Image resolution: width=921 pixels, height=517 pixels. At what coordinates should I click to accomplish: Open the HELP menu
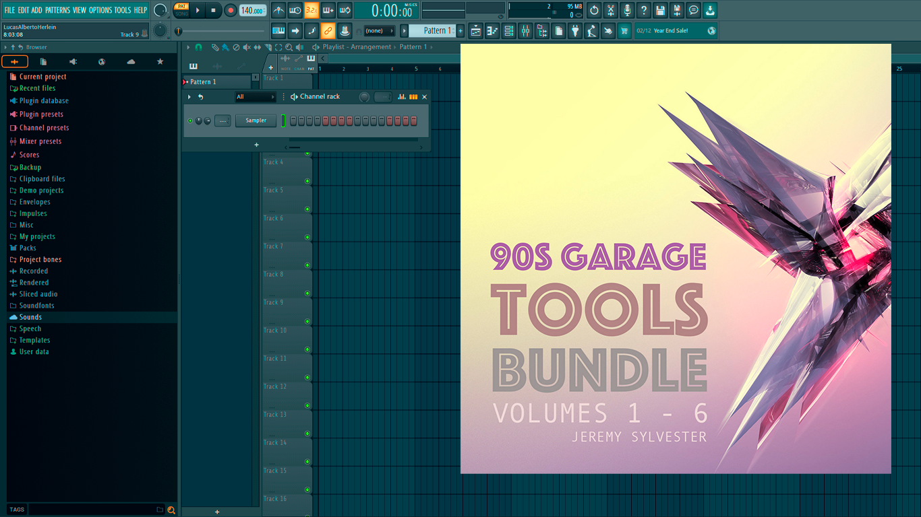140,10
